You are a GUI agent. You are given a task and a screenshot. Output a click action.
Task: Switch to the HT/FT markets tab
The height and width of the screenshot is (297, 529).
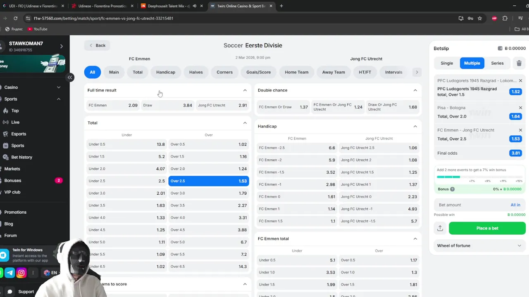365,72
